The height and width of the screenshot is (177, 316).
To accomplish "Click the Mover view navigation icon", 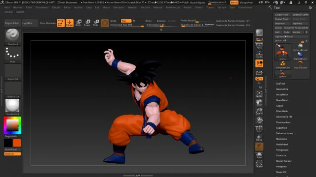I will pyautogui.click(x=259, y=103).
